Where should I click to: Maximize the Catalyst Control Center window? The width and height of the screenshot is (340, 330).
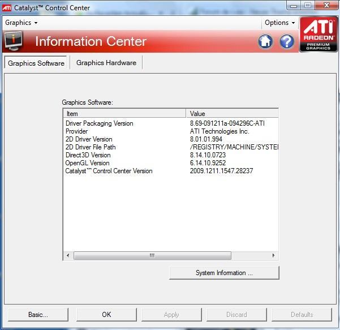pos(308,6)
